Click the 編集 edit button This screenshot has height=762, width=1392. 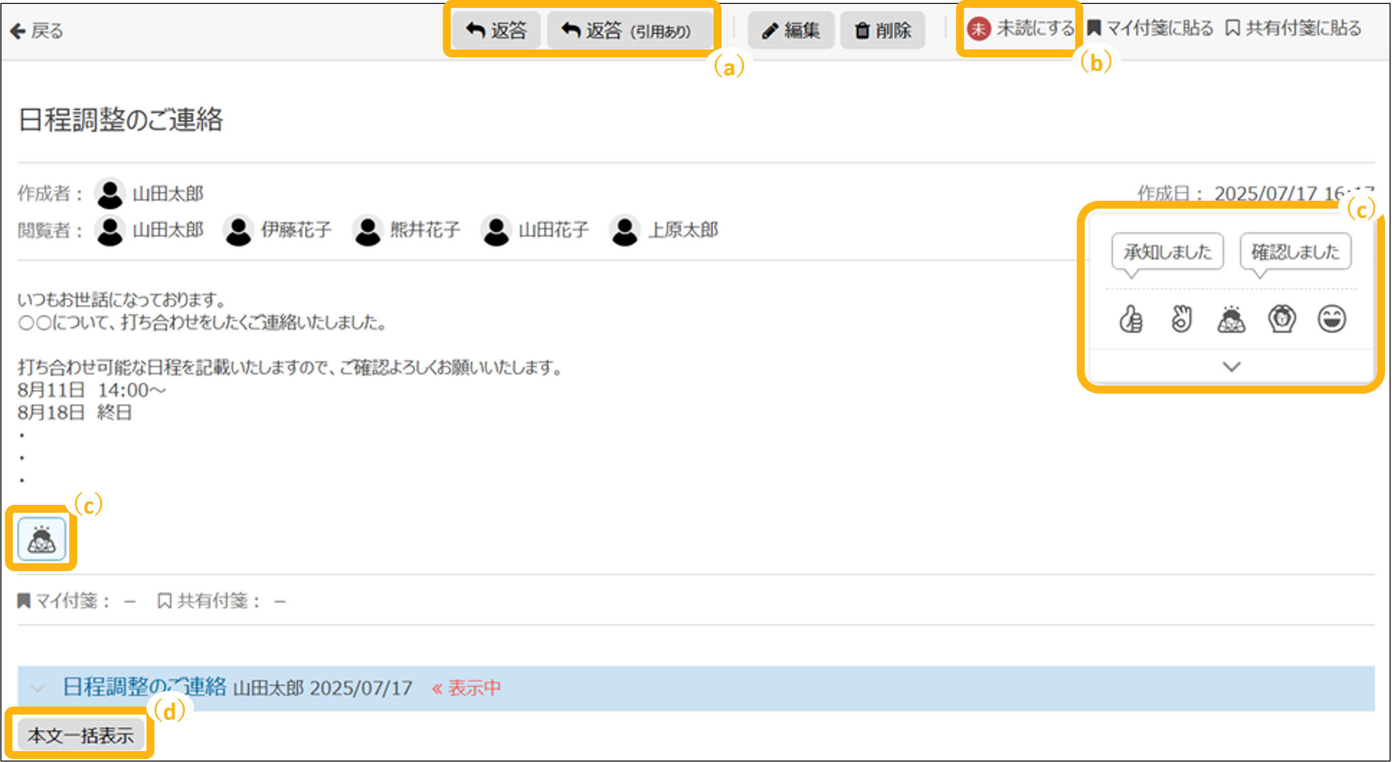tap(791, 30)
